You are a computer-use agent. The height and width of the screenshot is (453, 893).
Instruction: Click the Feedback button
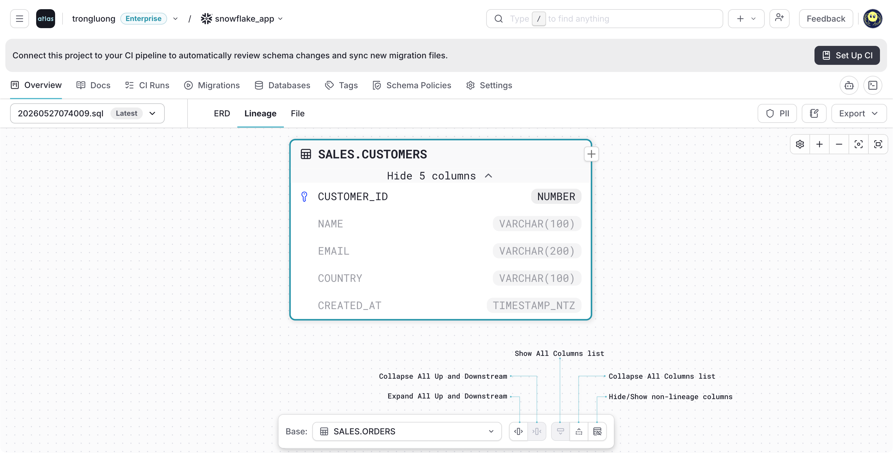[x=826, y=19]
